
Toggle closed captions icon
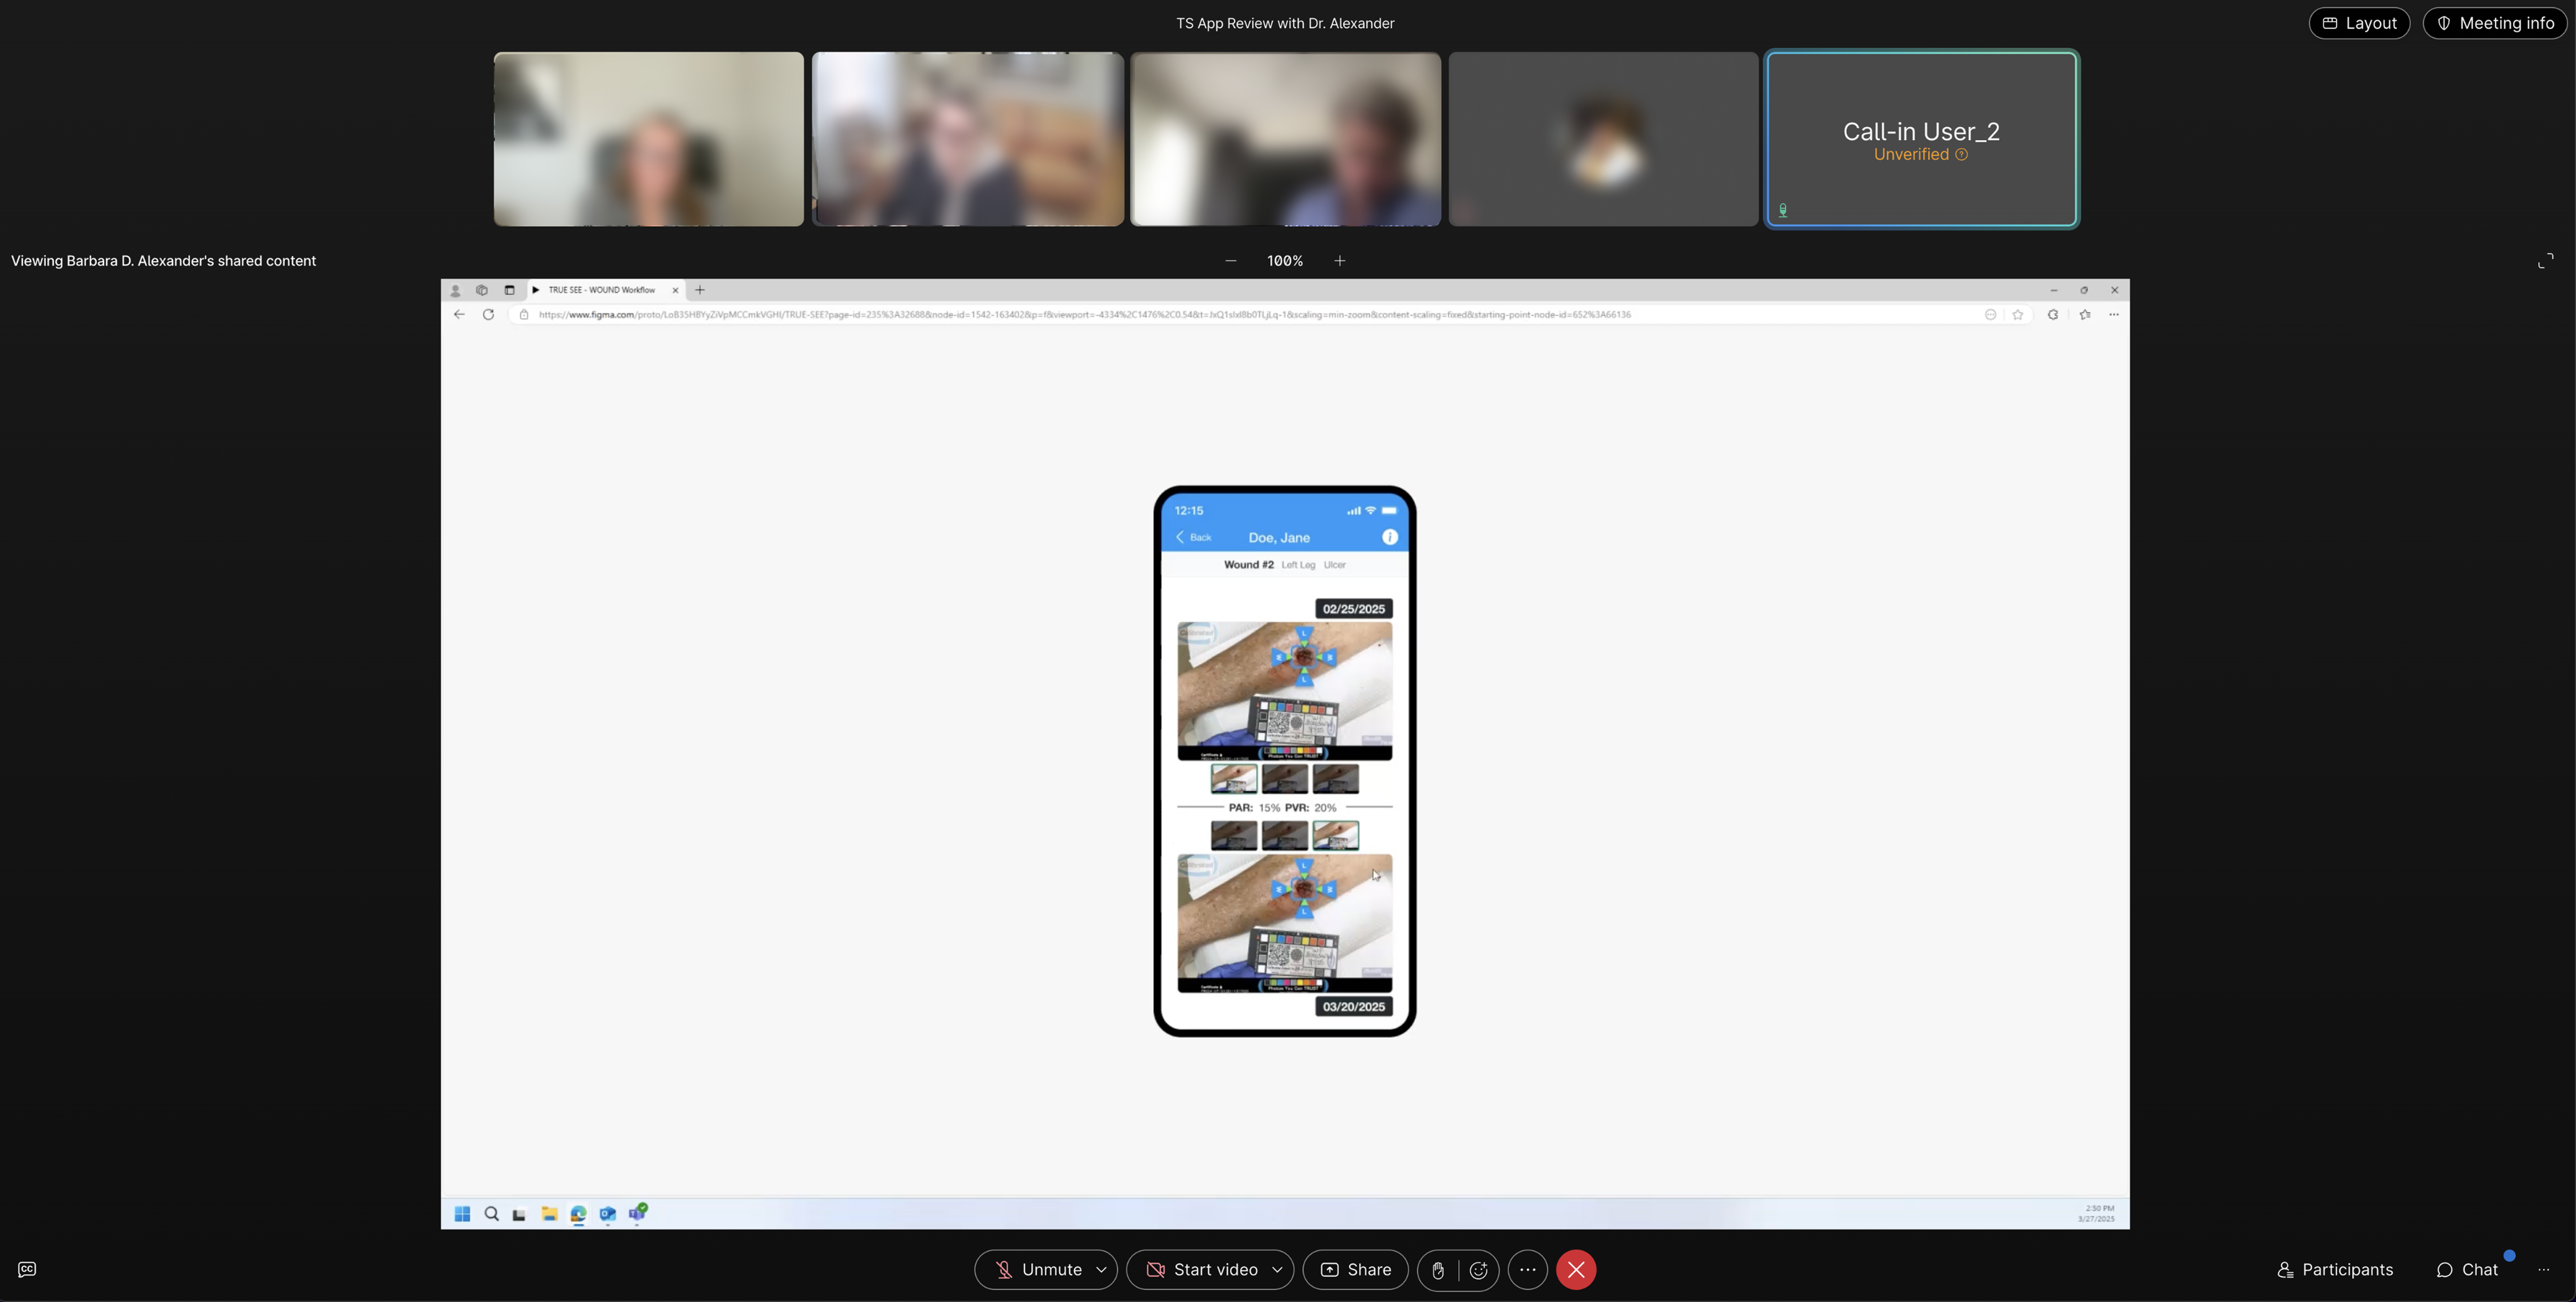tap(27, 1270)
